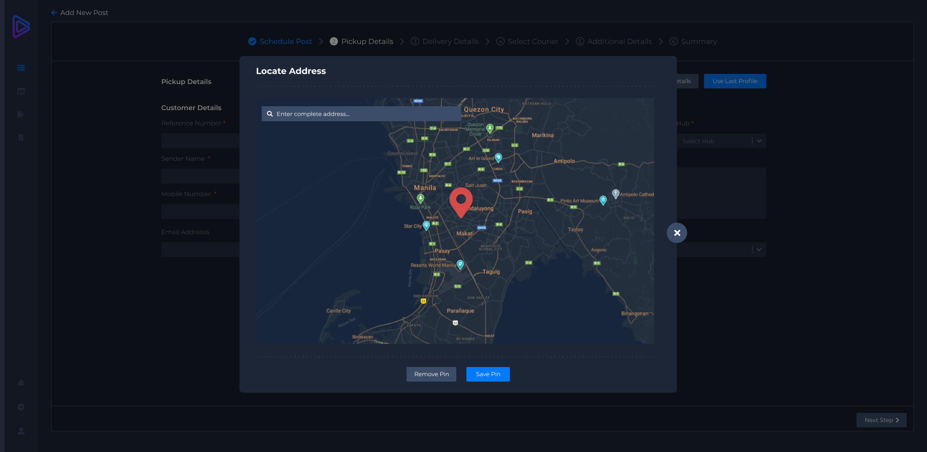Click Manila label on map
The height and width of the screenshot is (452, 927).
click(x=425, y=188)
